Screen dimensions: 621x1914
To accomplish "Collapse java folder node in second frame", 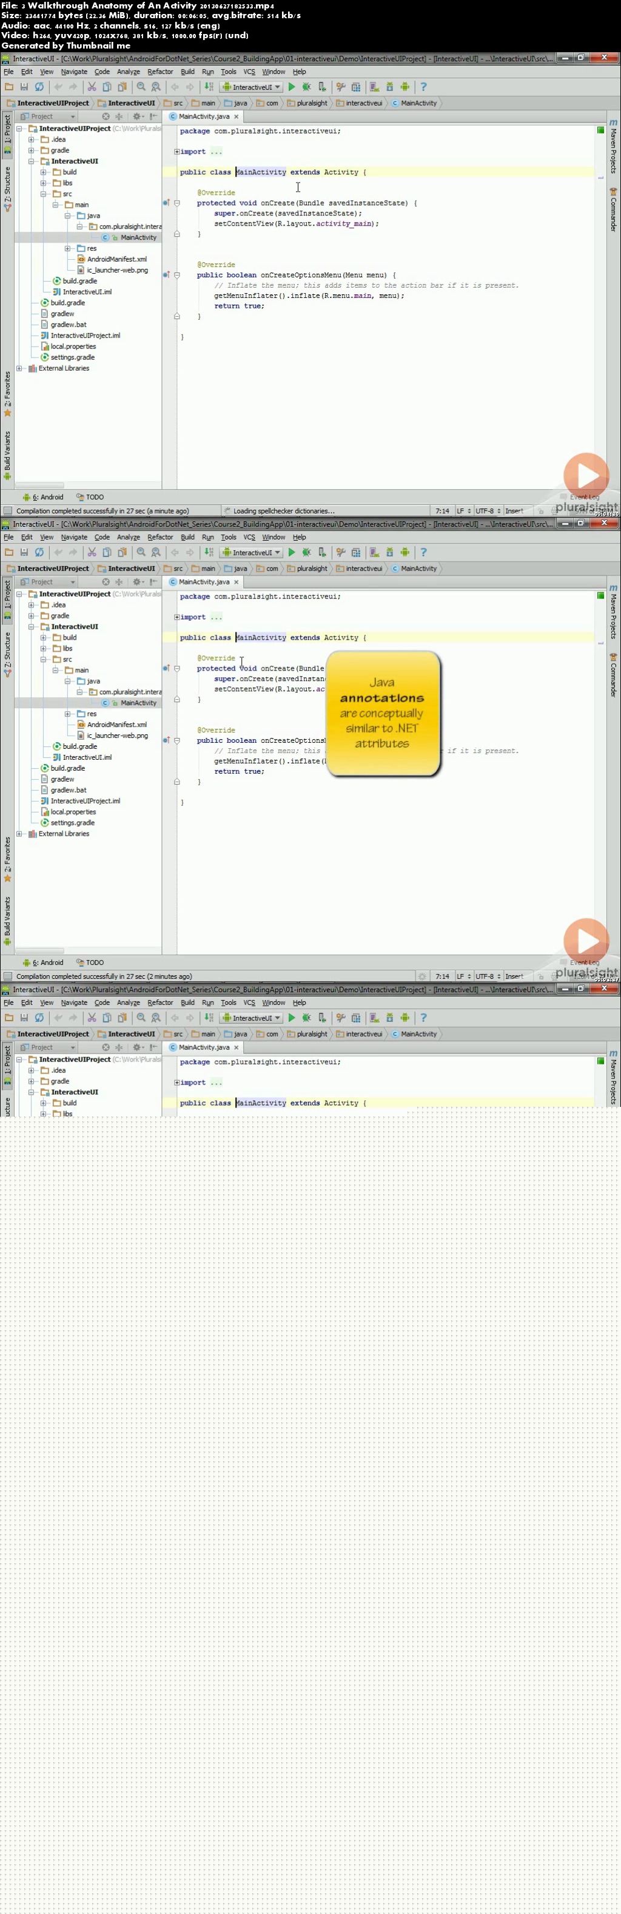I will [x=67, y=681].
